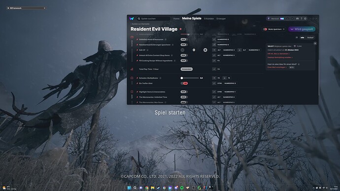Click Spiele suchen search field
This screenshot has height=191, width=340.
pos(154,19)
